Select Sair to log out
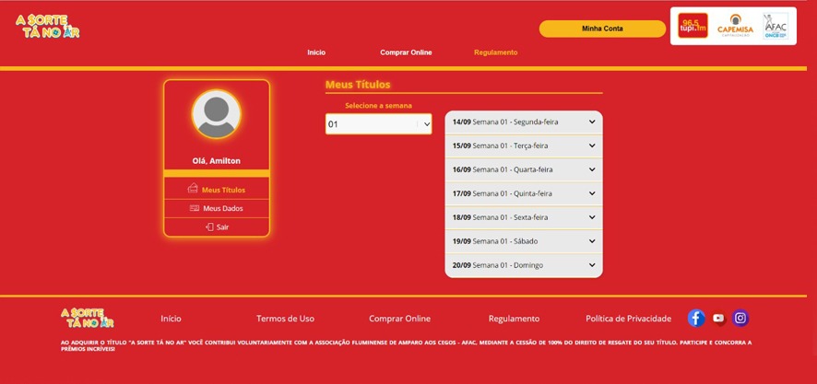The height and width of the screenshot is (384, 817). click(217, 227)
